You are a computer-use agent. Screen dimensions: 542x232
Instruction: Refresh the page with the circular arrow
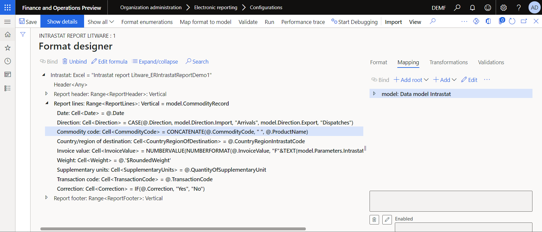[512, 21]
